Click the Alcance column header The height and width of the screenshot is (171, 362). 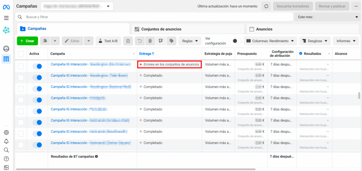341,54
